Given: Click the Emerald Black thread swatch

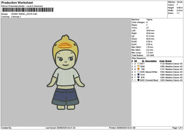Looking at the screenshot, I should pyautogui.click(x=139, y=80).
